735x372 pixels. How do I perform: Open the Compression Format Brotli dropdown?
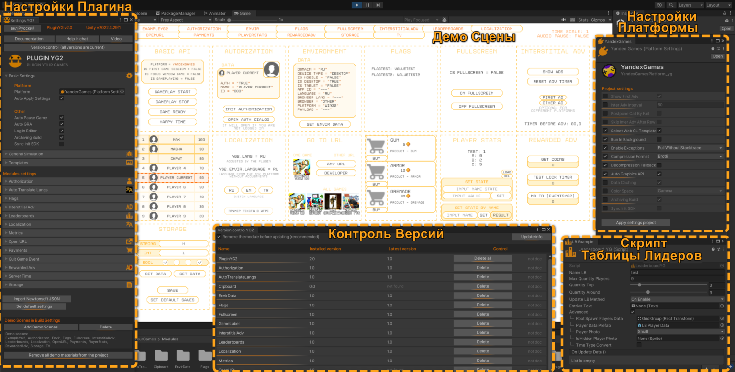point(690,156)
